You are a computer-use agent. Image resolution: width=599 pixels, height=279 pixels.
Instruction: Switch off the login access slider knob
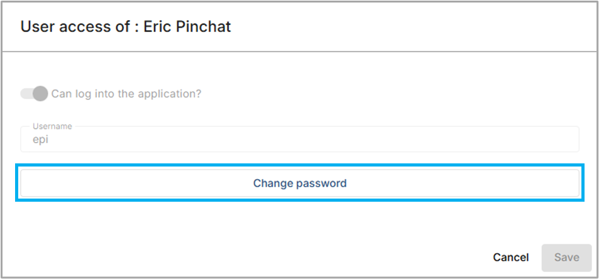40,94
